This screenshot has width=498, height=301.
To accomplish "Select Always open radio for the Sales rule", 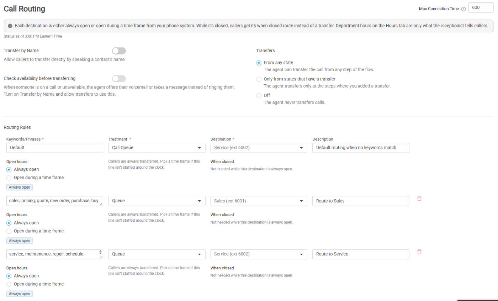I will click(9, 223).
